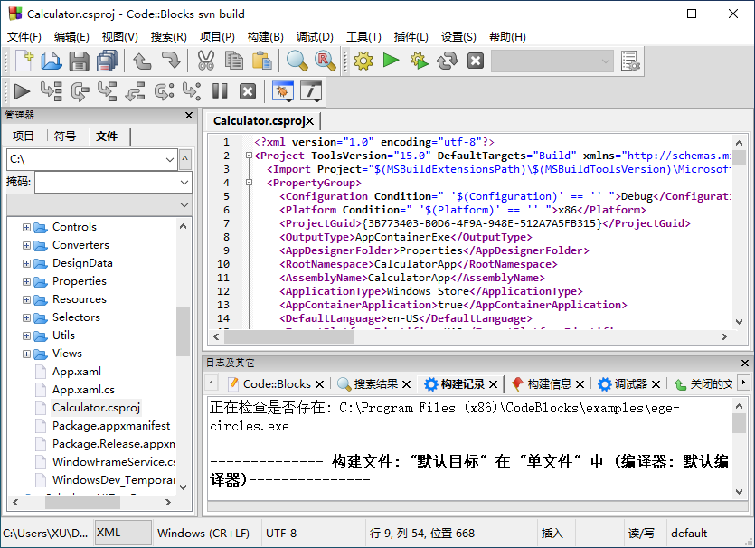This screenshot has width=755, height=548.
Task: Switch to the 符号 manager tab
Action: 64,137
